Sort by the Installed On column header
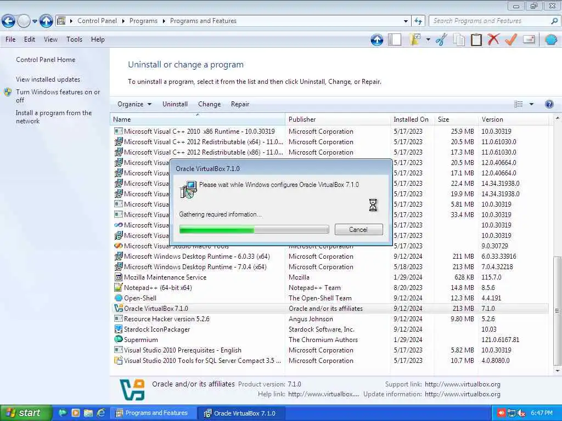562x421 pixels. [412, 120]
